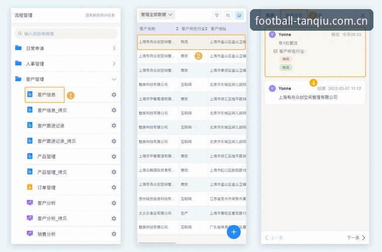Open settings gear for 客户信息
Image resolution: width=382 pixels, height=252 pixels.
pyautogui.click(x=114, y=95)
